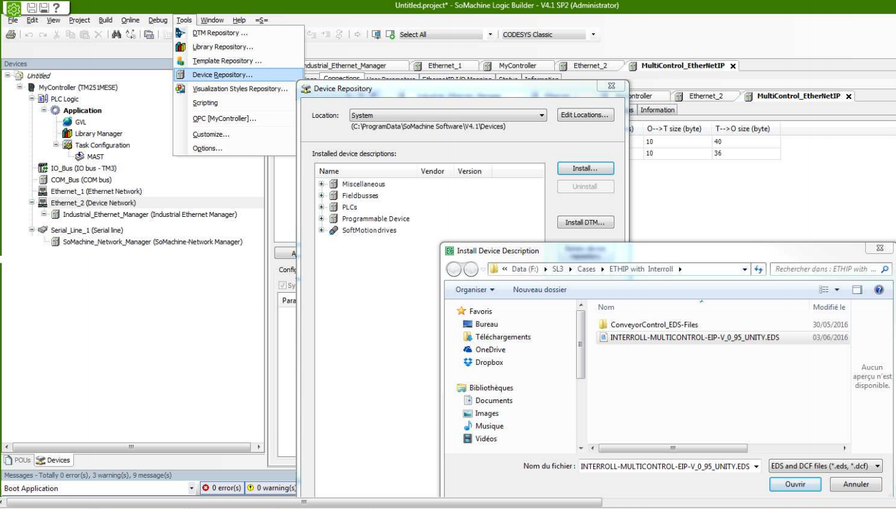Click the refresh icon beside the address bar
Viewport: 896px width, 509px height.
758,270
